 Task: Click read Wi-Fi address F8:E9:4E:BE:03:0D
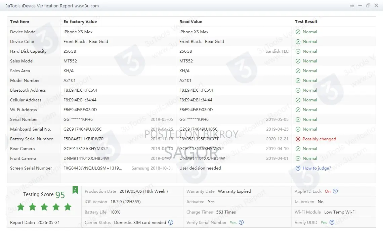click(x=196, y=110)
